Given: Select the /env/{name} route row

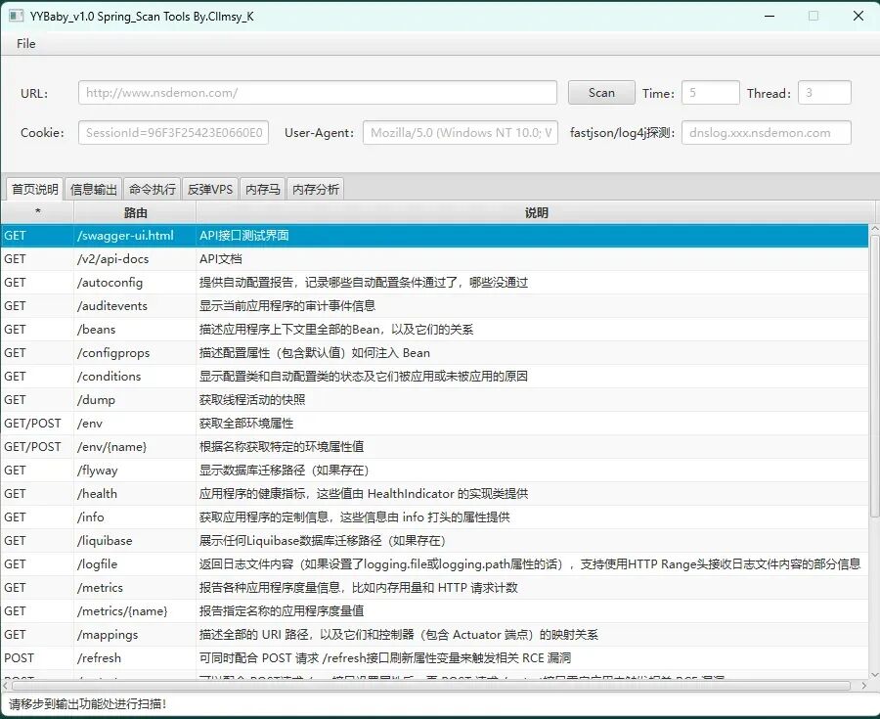Looking at the screenshot, I should tap(434, 447).
